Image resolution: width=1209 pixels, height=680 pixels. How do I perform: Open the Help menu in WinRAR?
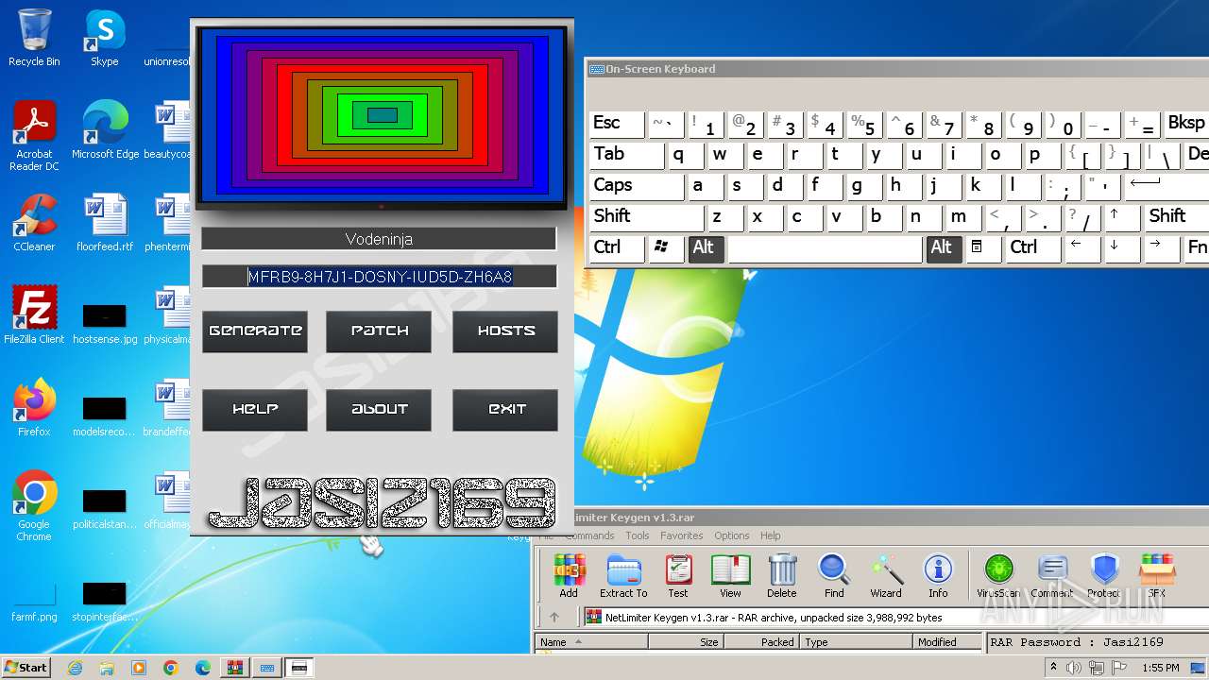(771, 535)
